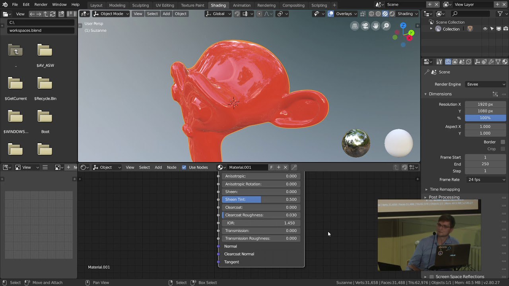Open the Global orientation dropdown
The height and width of the screenshot is (286, 509).
[218, 14]
